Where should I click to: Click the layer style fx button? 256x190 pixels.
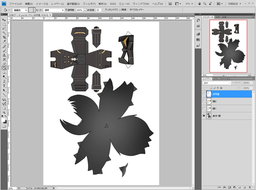[x=224, y=188]
